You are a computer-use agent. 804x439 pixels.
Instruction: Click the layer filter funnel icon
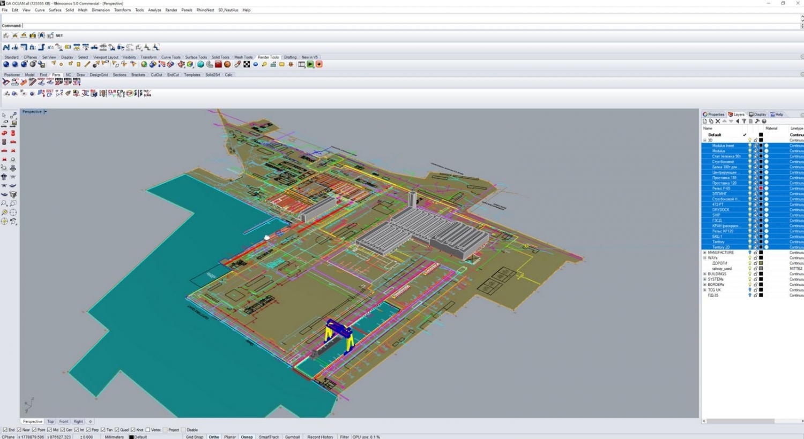point(744,122)
